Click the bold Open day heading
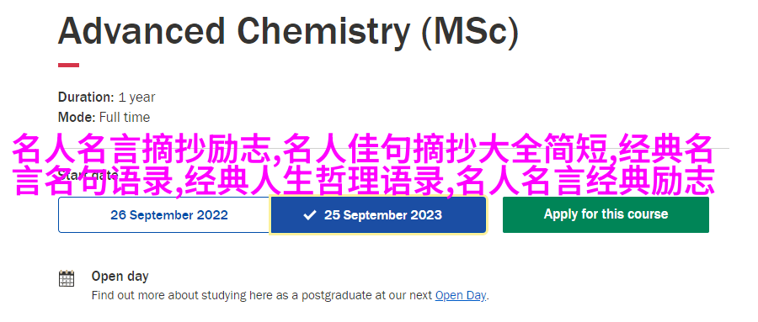Image resolution: width=758 pixels, height=322 pixels. pos(120,276)
